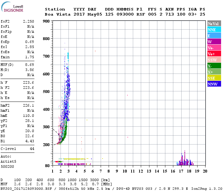
Task: Click the MUF 8.7 value for 3000 km
Action: pyautogui.click(x=95, y=184)
